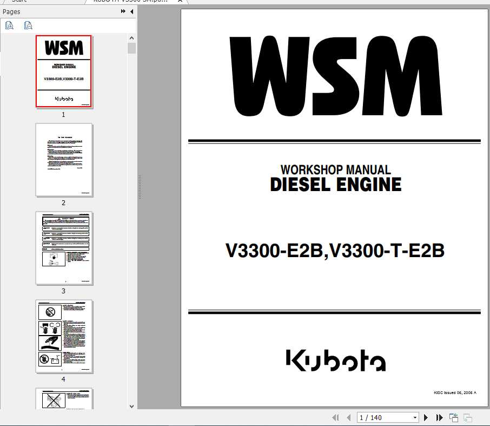Jump to page 4 via thumbnail
Viewport: 490px width, 426px height.
pos(64,337)
